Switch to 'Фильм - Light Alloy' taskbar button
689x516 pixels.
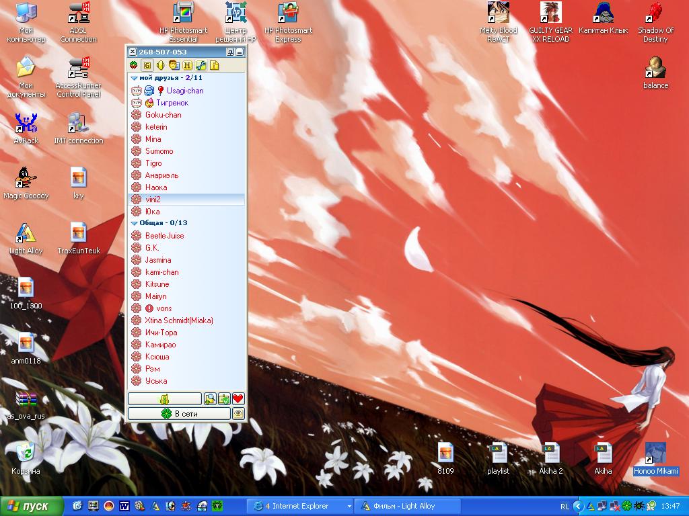pos(407,506)
